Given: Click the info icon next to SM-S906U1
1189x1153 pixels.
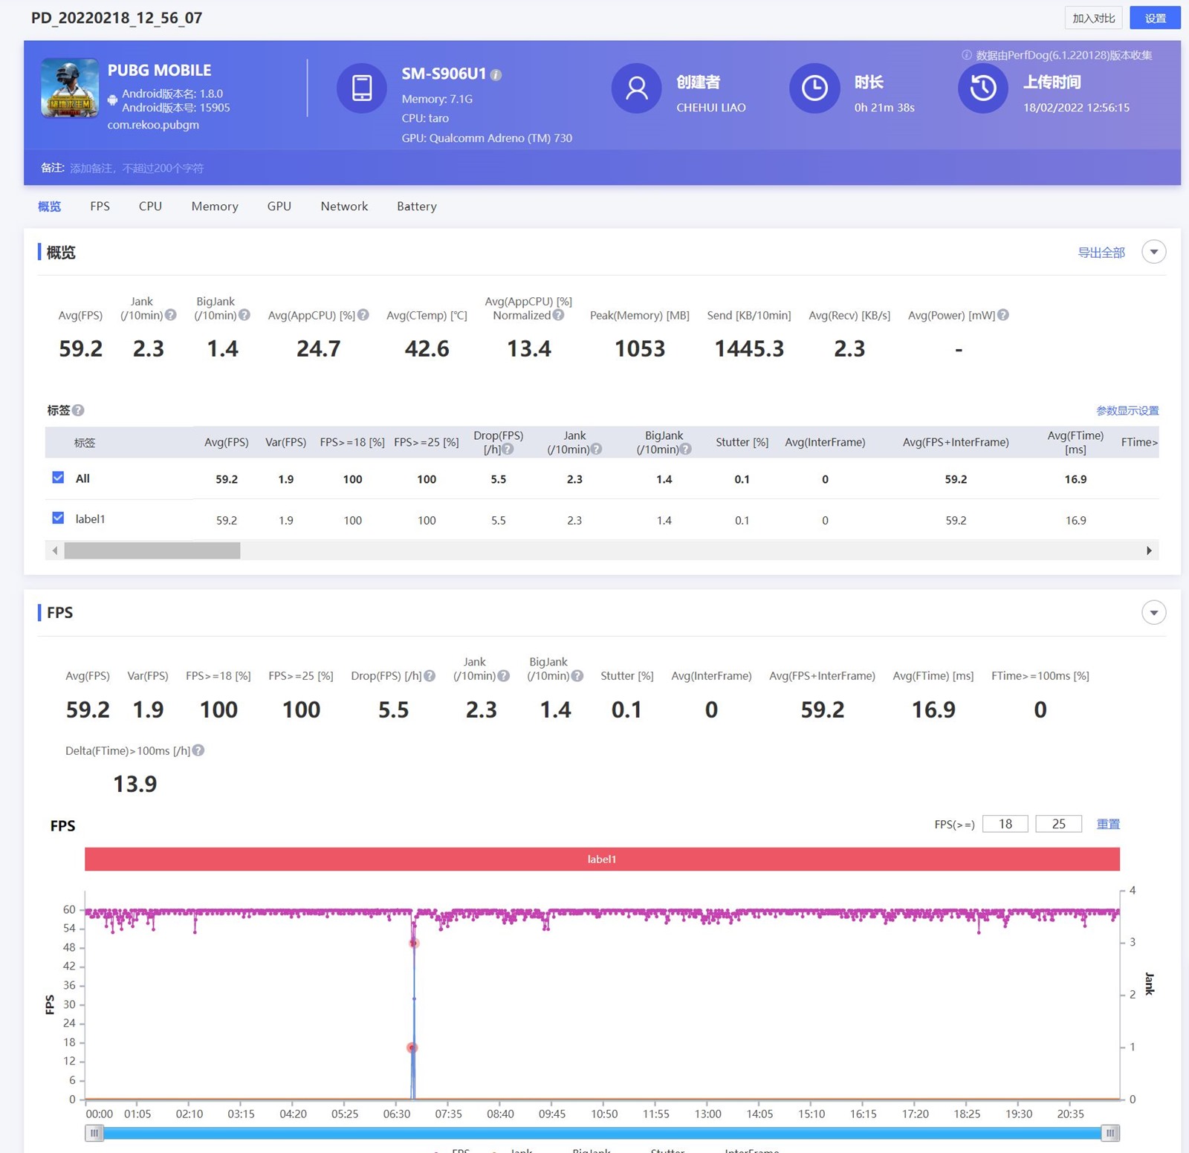Looking at the screenshot, I should pos(496,75).
